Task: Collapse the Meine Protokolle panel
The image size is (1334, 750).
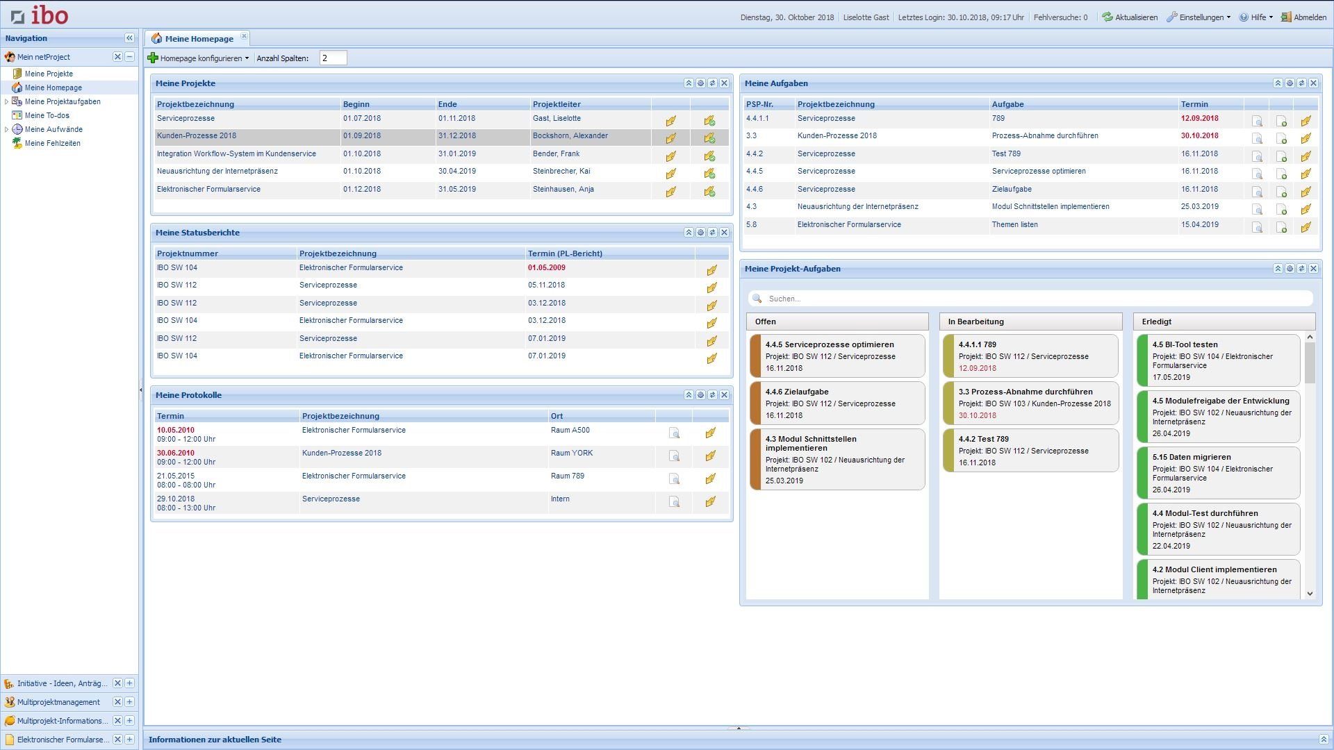Action: (x=689, y=394)
